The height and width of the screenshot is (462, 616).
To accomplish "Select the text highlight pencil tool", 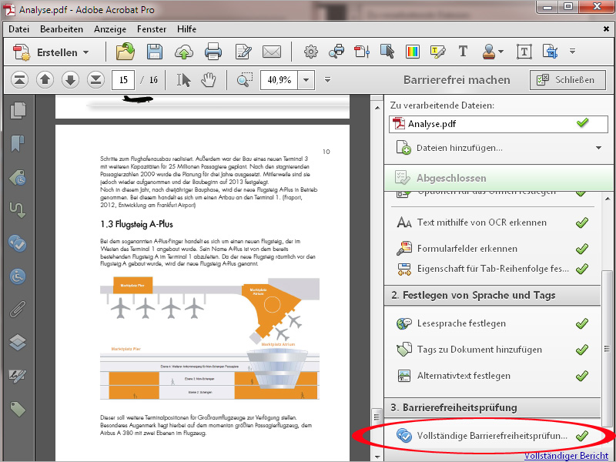I will pyautogui.click(x=437, y=52).
